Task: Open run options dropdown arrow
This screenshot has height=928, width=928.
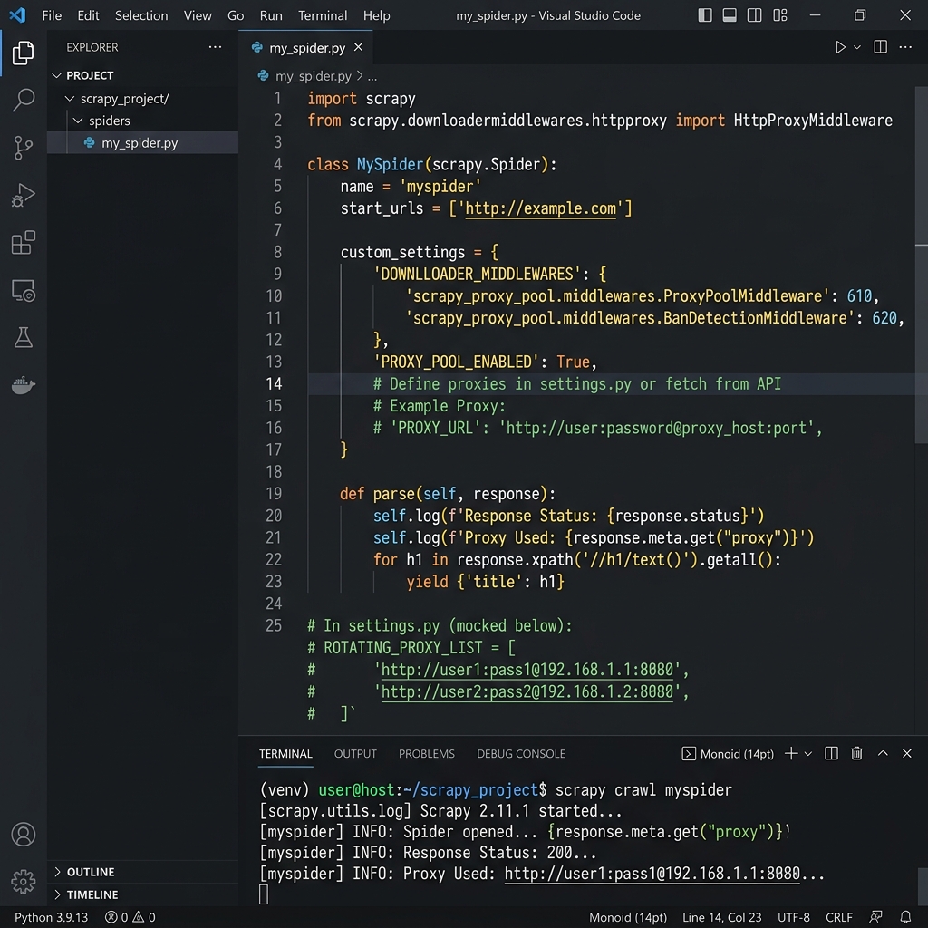Action: [x=857, y=47]
